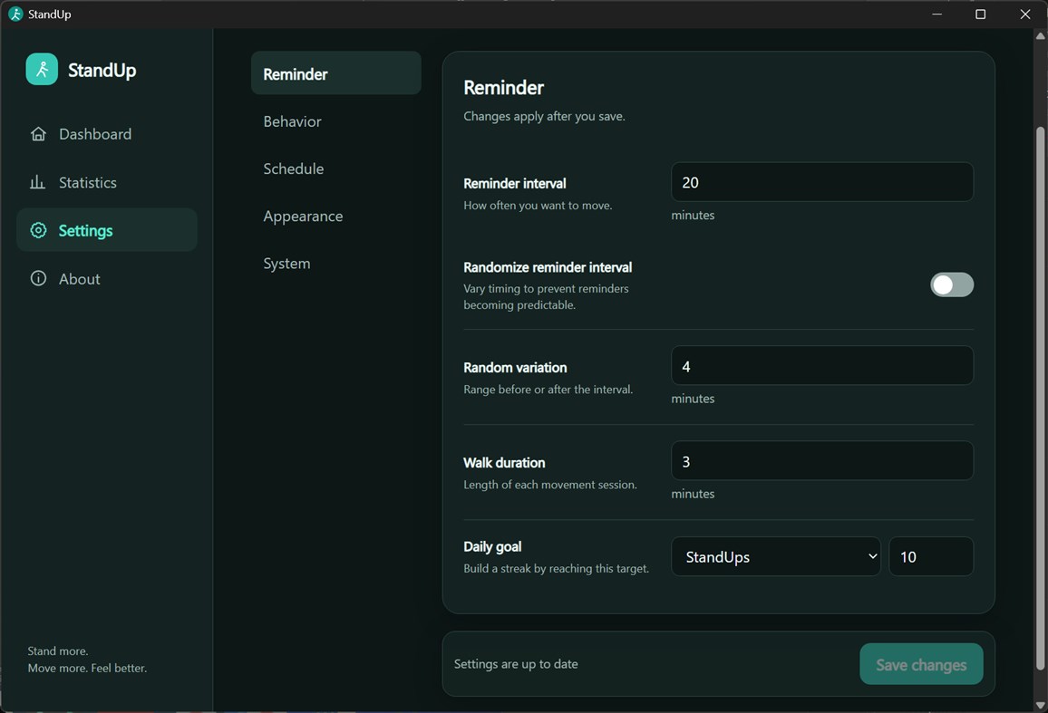Click the StandUp title bar app icon

pos(15,14)
